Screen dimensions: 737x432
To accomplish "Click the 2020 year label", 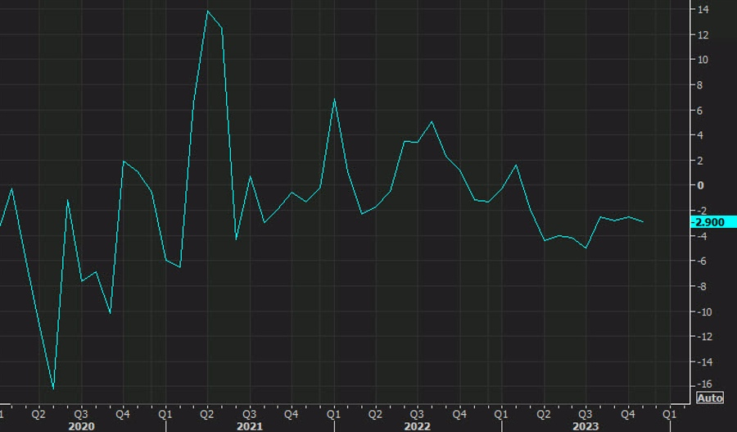I will pos(82,426).
